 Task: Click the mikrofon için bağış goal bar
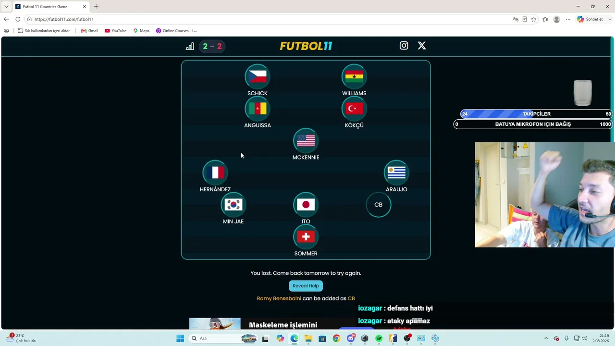coord(533,124)
